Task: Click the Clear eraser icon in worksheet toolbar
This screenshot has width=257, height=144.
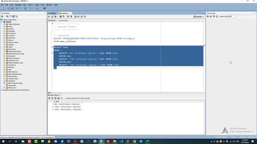Action: pyautogui.click(x=79, y=16)
